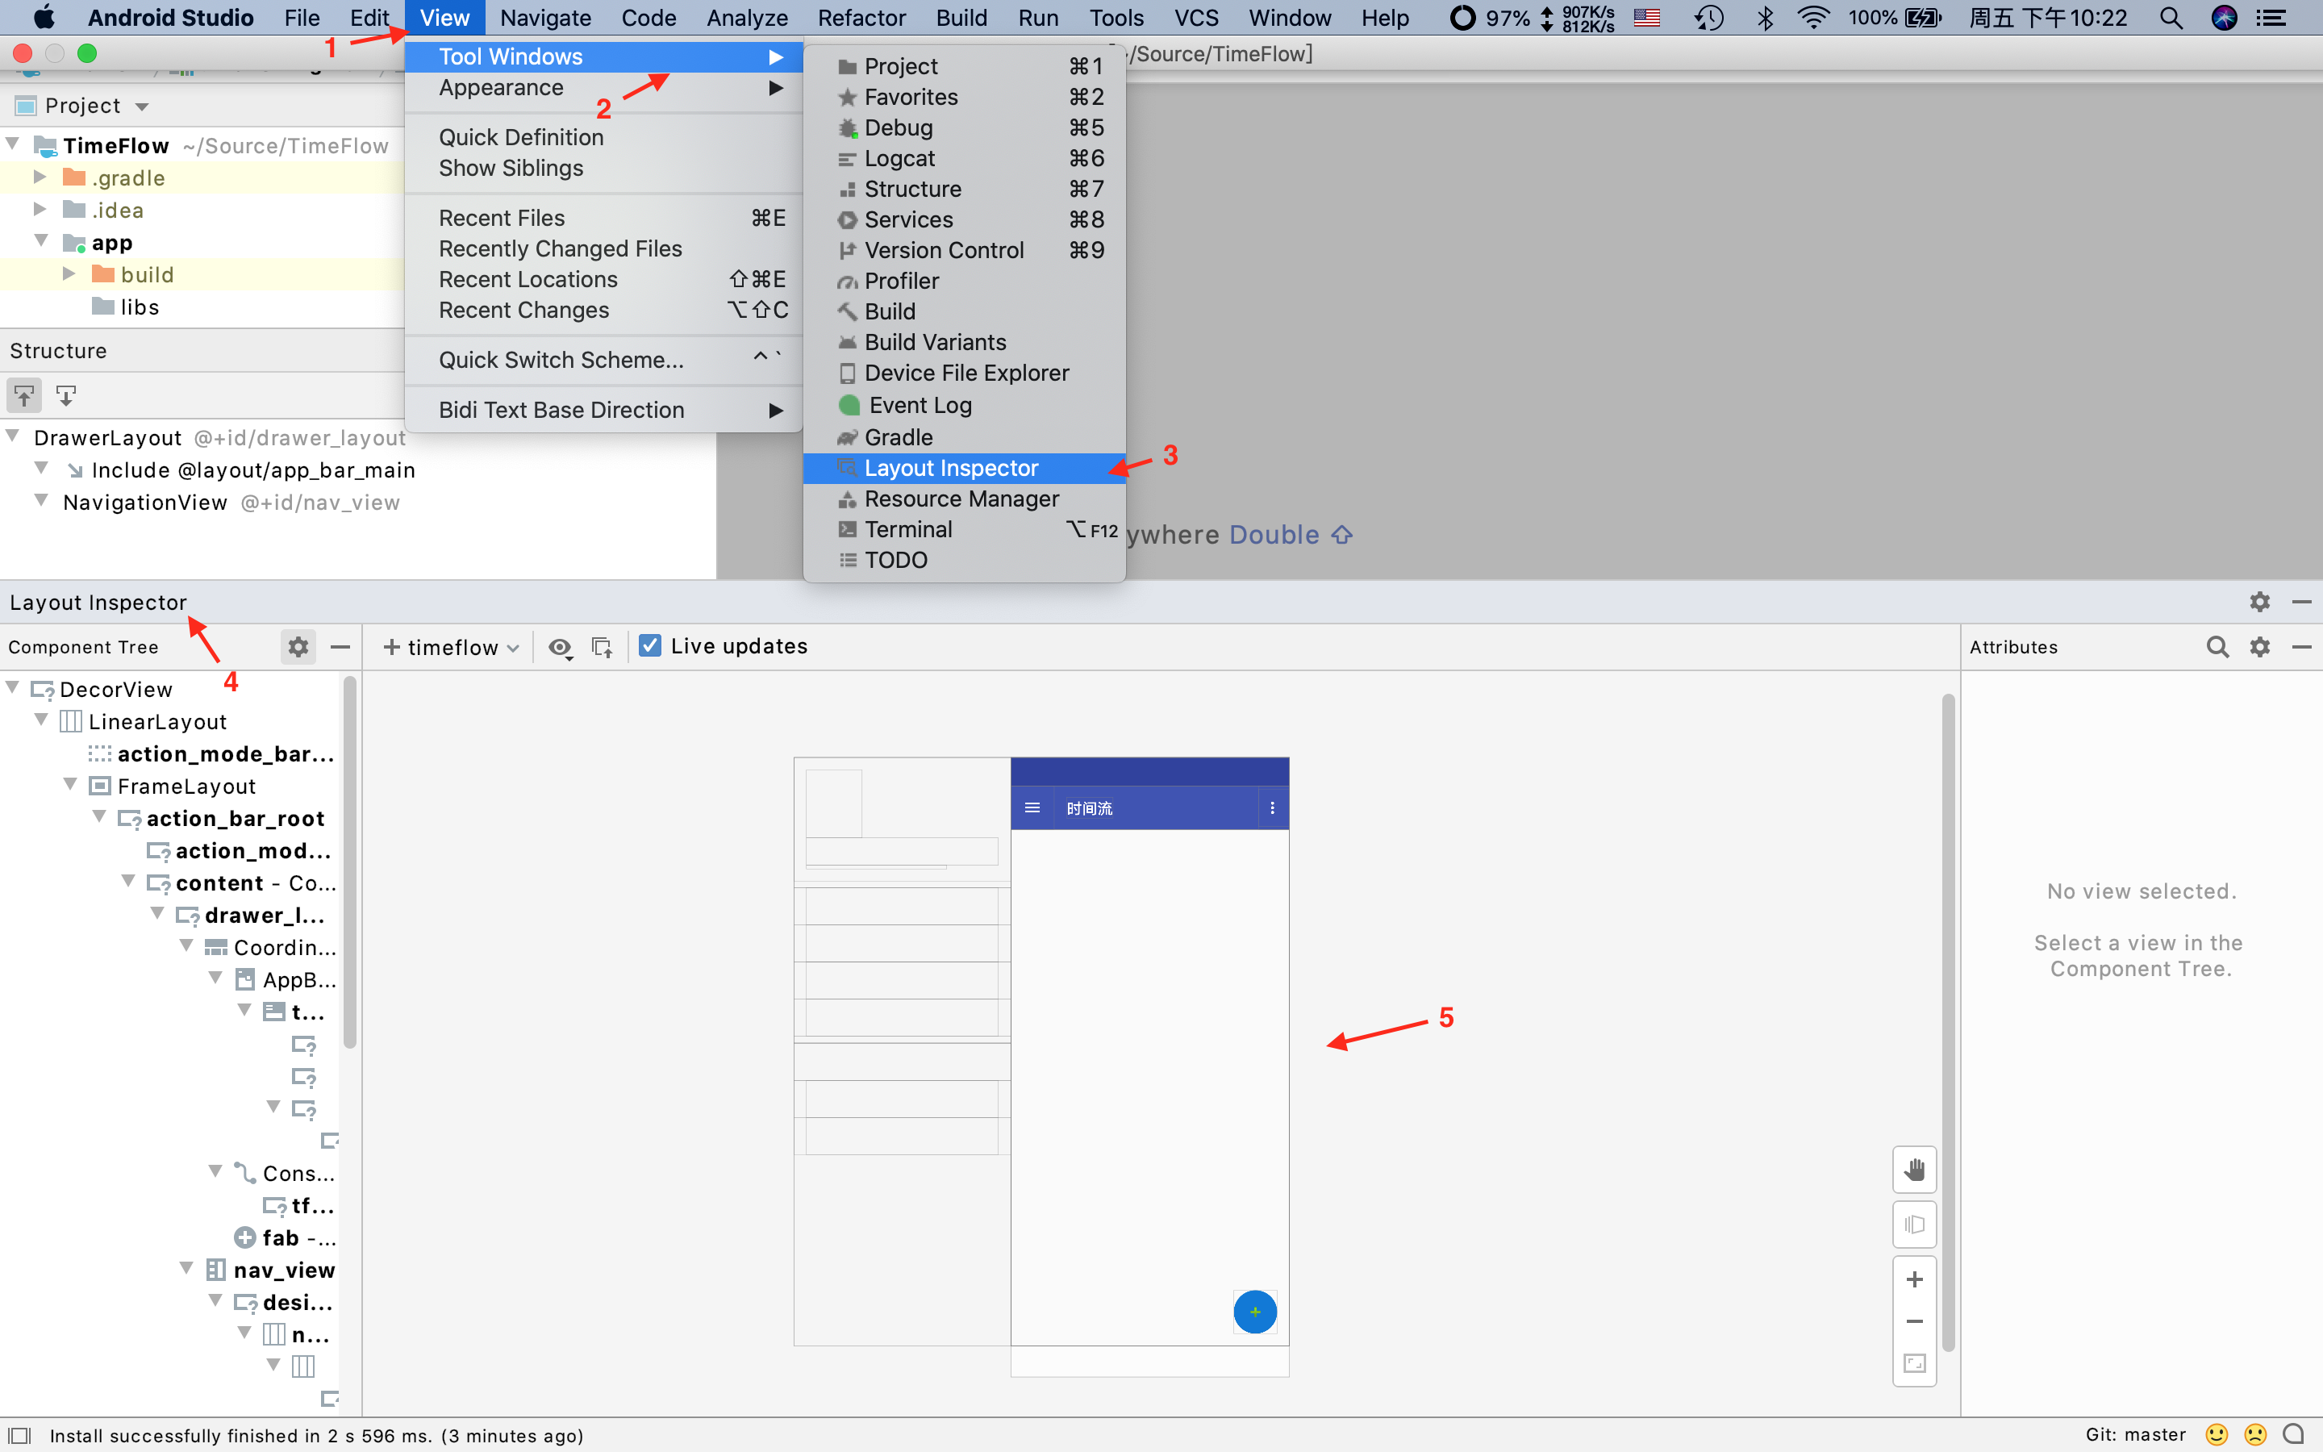This screenshot has width=2323, height=1452.
Task: Open the view options eye menu
Action: click(x=561, y=647)
